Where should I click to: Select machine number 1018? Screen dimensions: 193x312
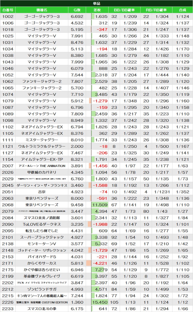coord(8,29)
